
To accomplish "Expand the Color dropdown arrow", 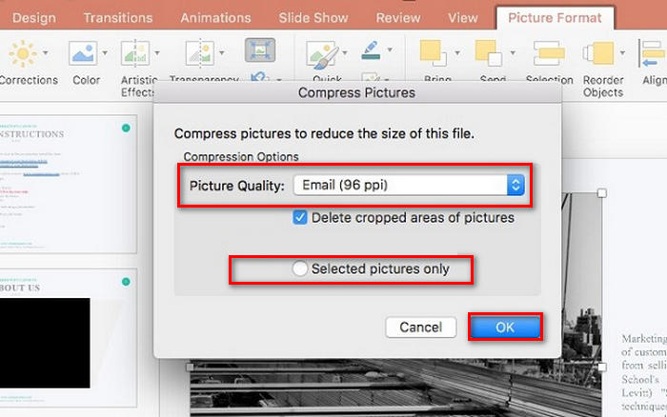I will point(105,53).
